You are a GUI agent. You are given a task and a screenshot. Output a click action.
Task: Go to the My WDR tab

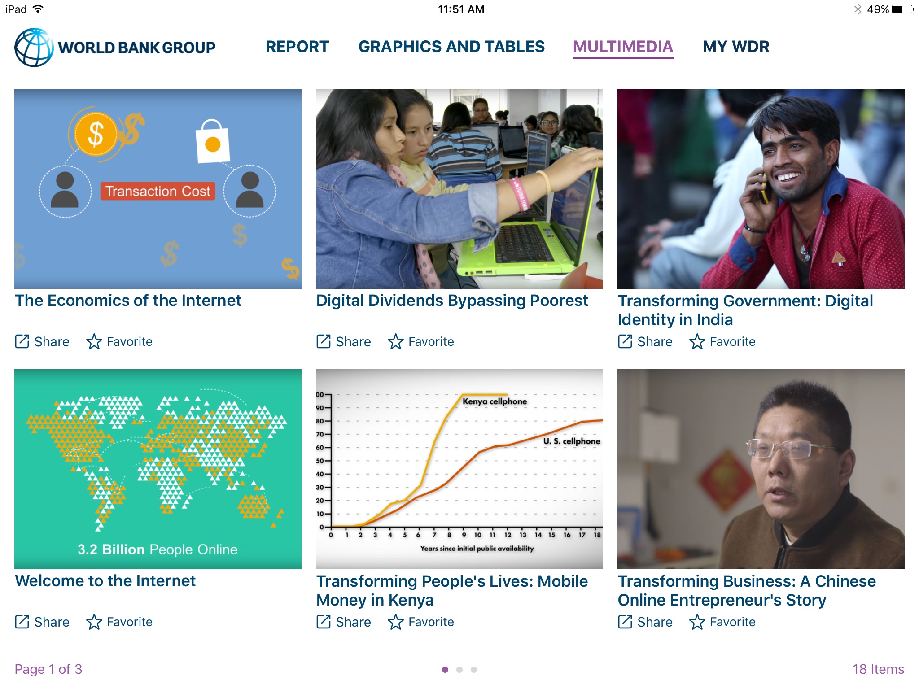point(736,47)
